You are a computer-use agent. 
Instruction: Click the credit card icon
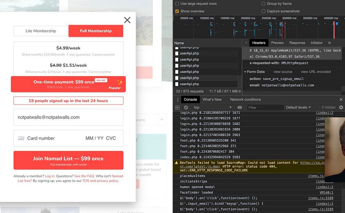click(x=21, y=138)
